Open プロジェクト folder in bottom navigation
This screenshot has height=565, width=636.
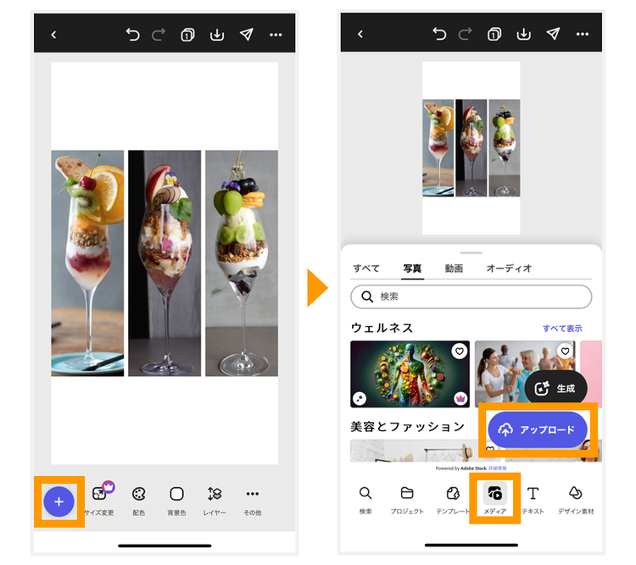[407, 500]
